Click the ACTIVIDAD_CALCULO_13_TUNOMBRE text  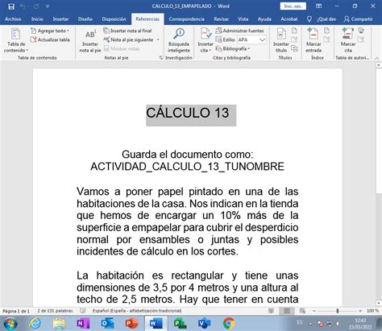pos(187,167)
